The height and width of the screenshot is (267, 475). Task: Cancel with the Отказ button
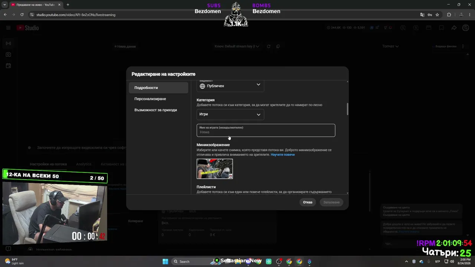click(308, 202)
